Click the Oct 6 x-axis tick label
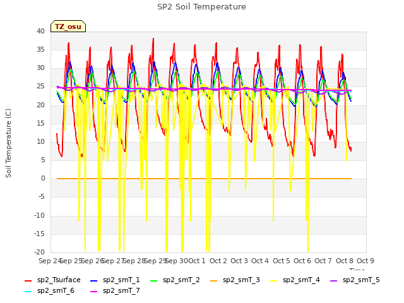404x303 pixels. (x=302, y=261)
